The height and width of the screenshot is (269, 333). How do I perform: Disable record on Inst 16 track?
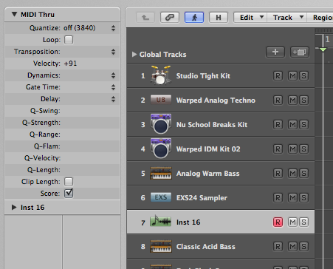coord(278,222)
